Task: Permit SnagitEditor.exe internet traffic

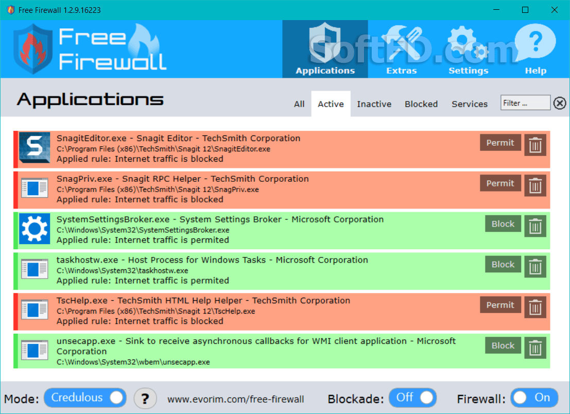Action: 500,143
